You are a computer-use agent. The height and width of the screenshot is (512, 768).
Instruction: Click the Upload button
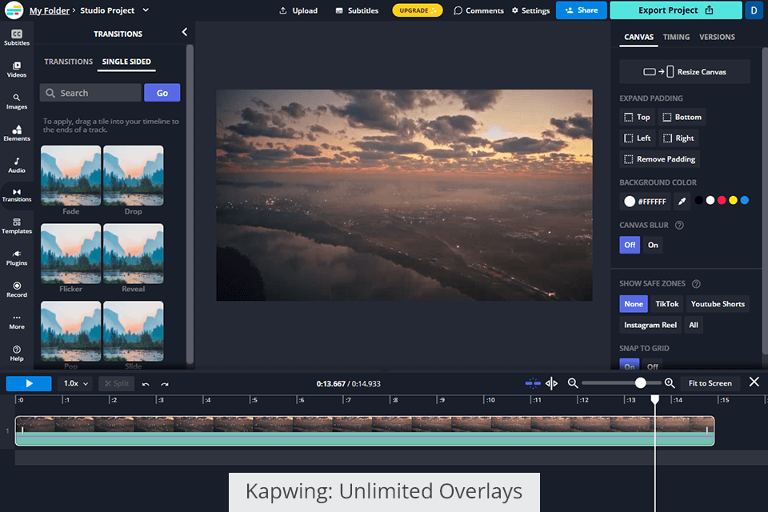point(298,10)
